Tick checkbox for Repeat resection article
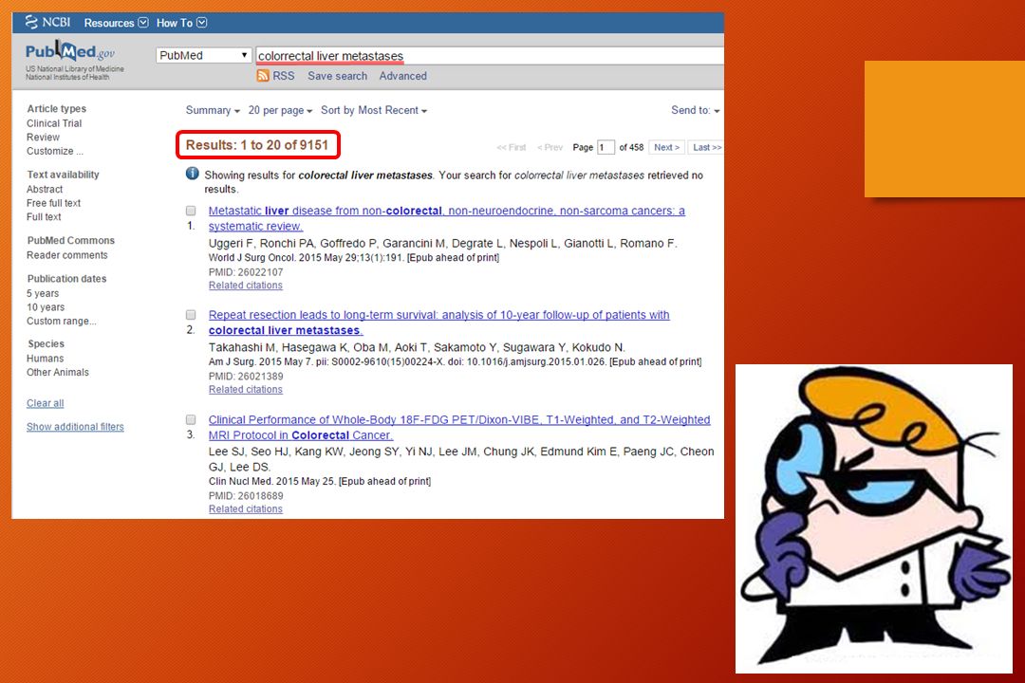 (191, 314)
